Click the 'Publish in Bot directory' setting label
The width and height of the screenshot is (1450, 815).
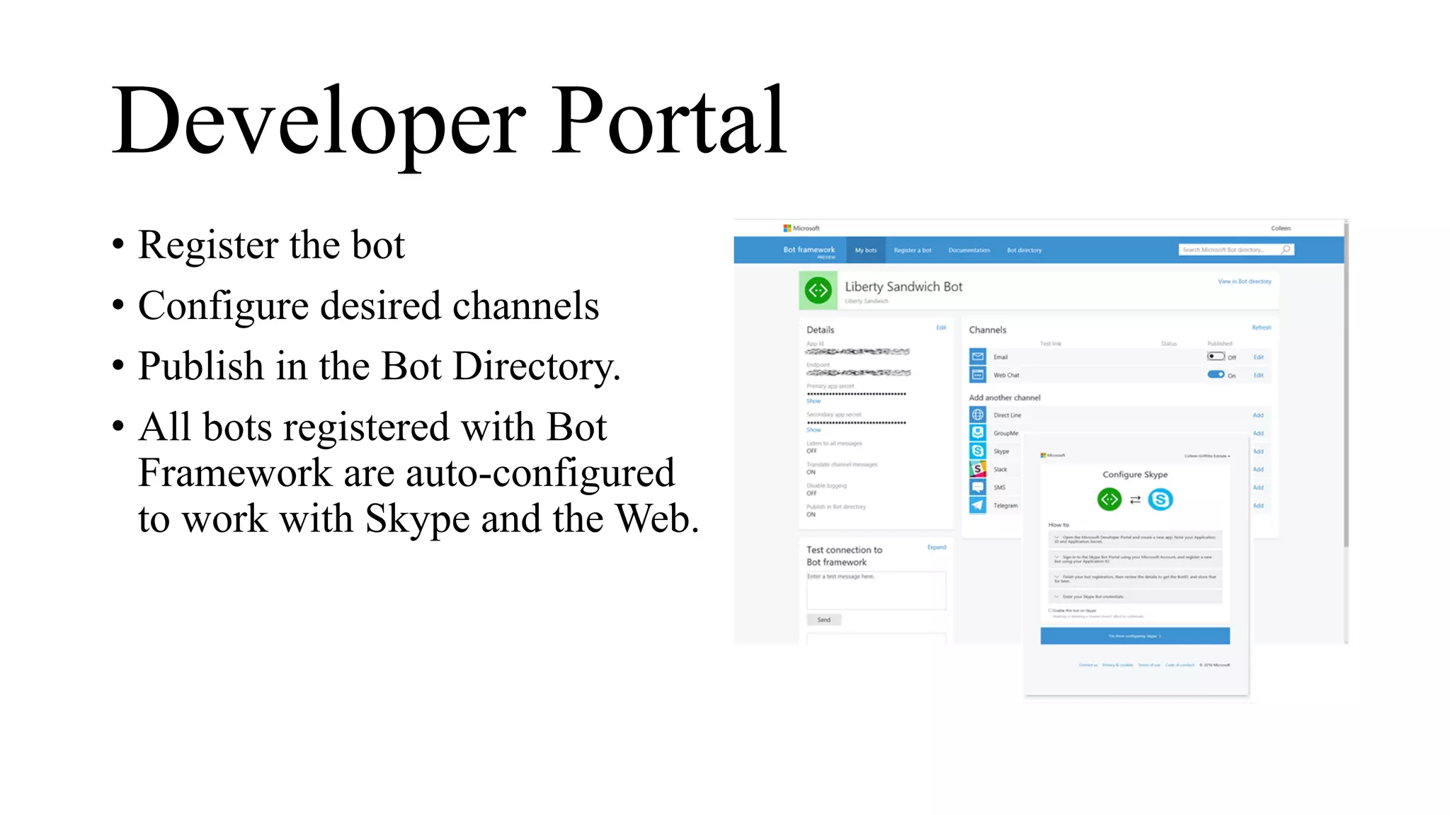(x=836, y=507)
